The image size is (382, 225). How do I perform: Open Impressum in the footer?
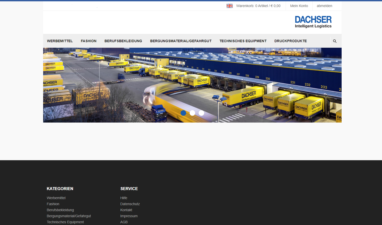[x=129, y=216]
